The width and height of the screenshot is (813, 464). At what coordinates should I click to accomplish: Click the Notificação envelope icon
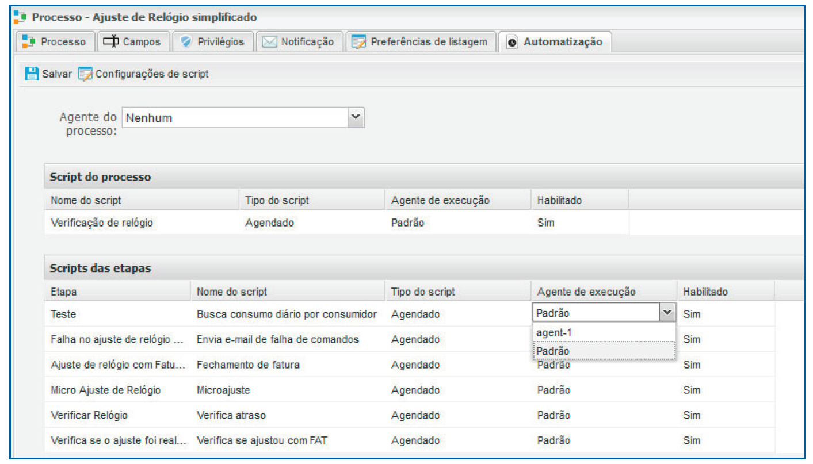270,42
